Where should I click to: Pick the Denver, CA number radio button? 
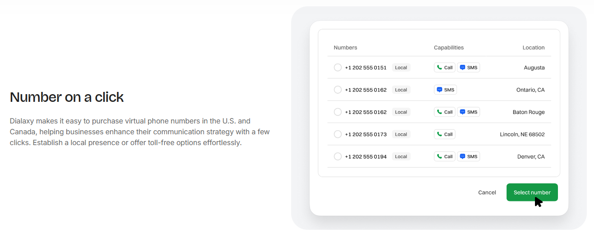click(x=338, y=156)
